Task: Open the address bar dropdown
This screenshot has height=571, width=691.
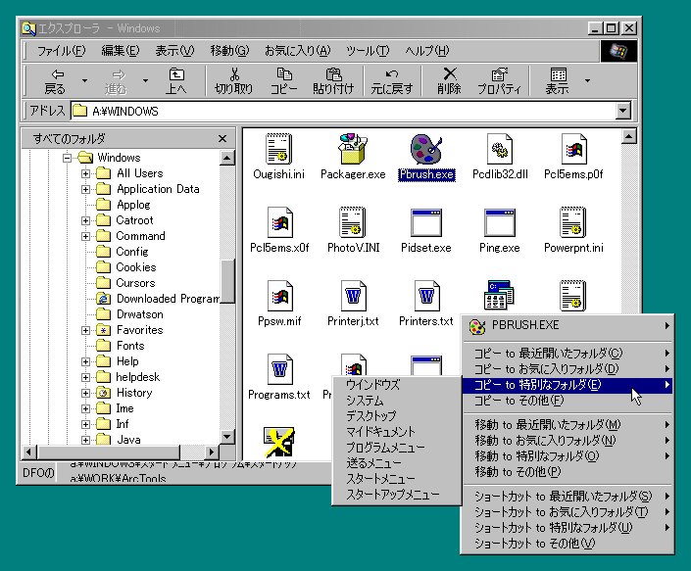Action: click(x=623, y=111)
